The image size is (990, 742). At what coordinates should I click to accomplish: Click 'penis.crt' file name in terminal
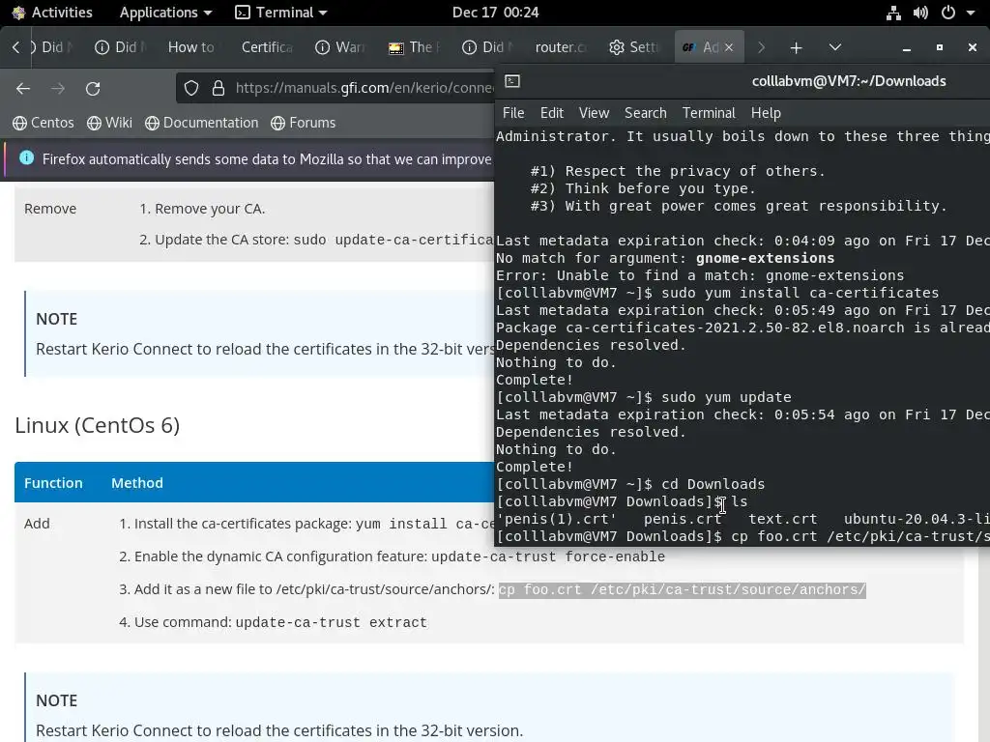(x=682, y=519)
